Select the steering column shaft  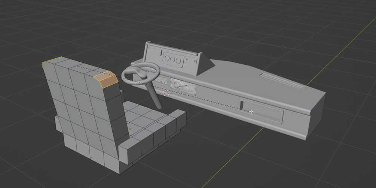[x=155, y=96]
